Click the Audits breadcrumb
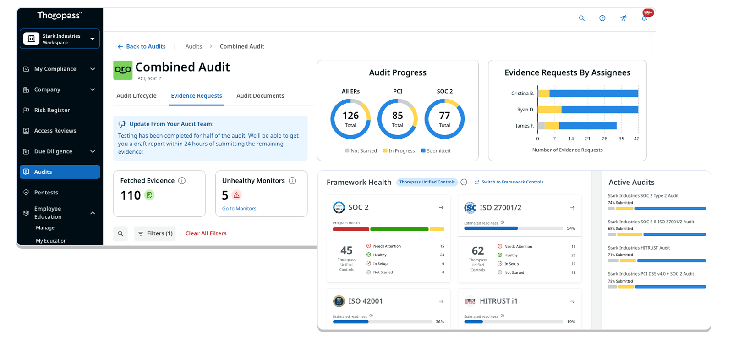Screen dimensions: 733x344 194,46
